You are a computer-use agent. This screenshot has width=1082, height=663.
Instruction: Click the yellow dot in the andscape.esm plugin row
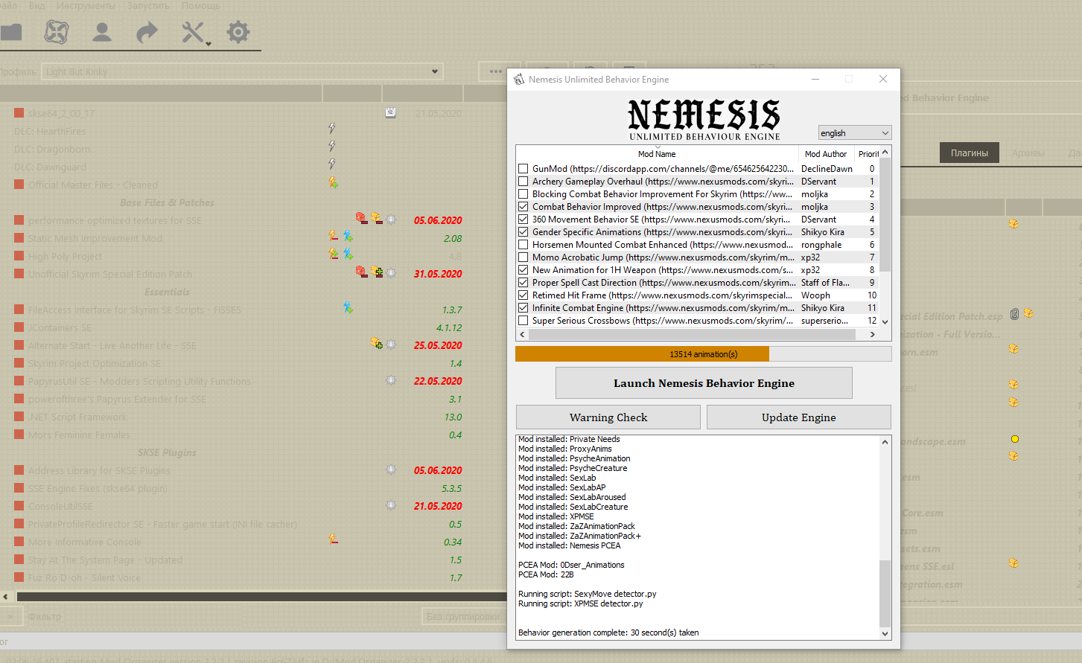(1014, 439)
